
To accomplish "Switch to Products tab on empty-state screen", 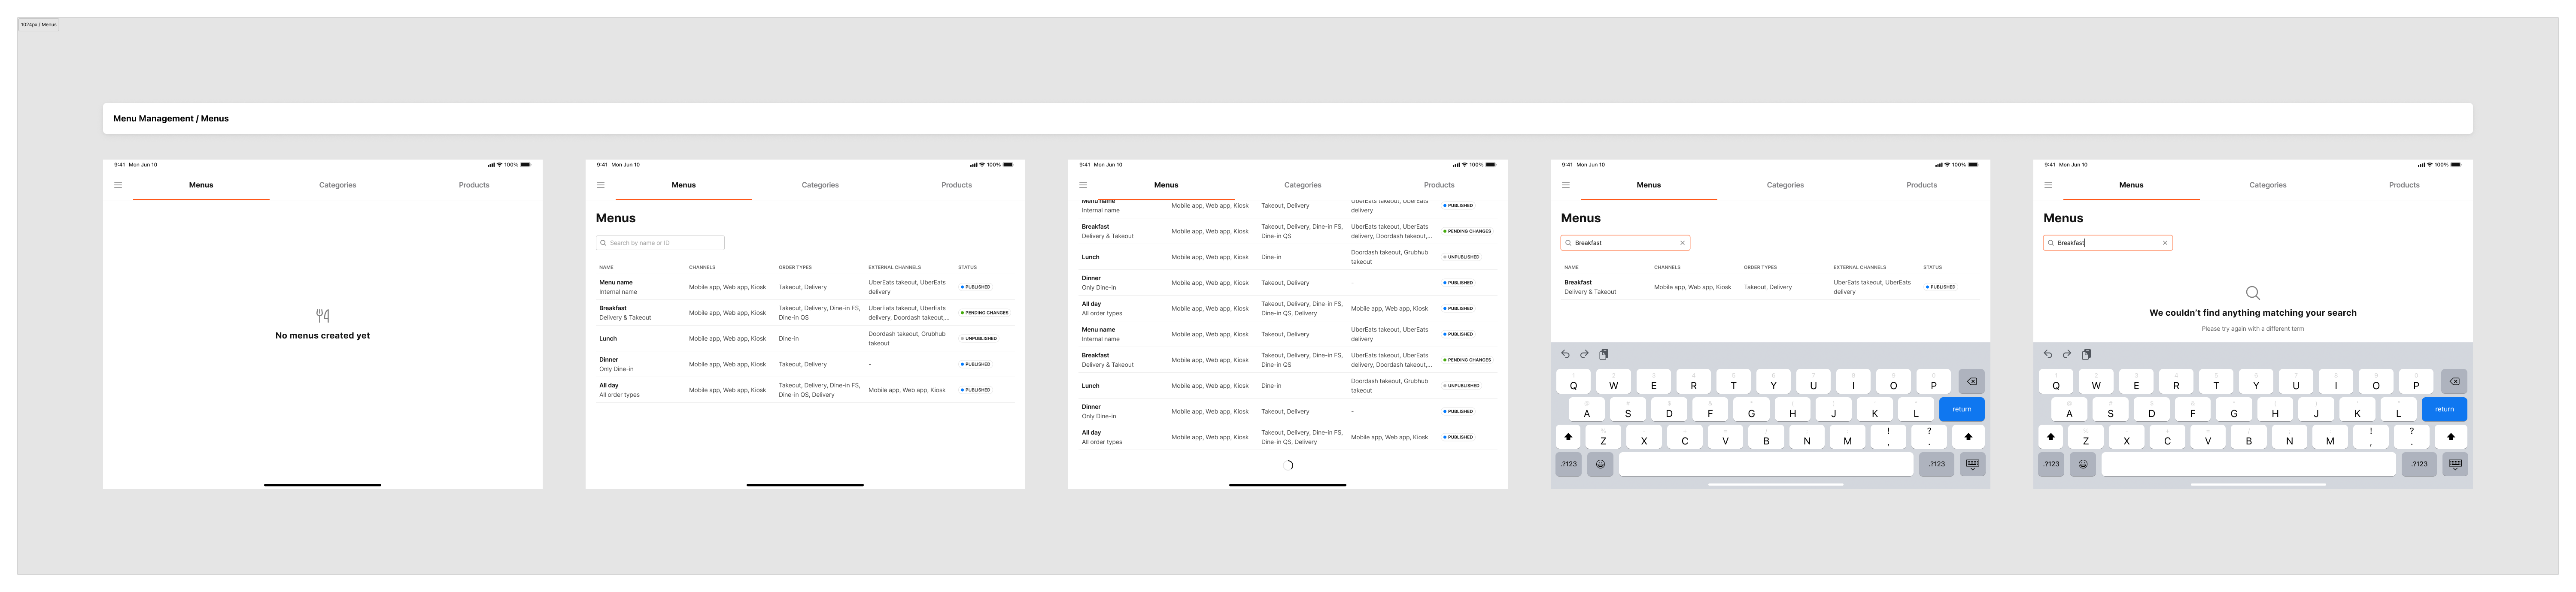I will pos(474,185).
